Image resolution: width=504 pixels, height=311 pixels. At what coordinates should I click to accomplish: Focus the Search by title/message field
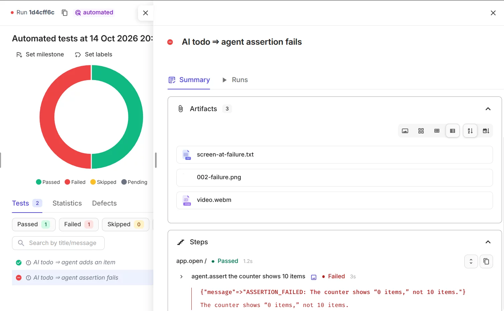pyautogui.click(x=58, y=243)
